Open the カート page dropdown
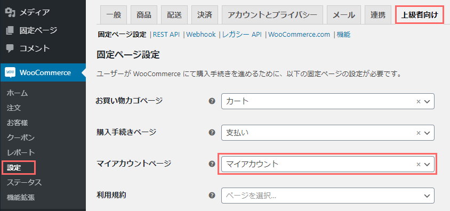This screenshot has width=450, height=211. coord(328,101)
